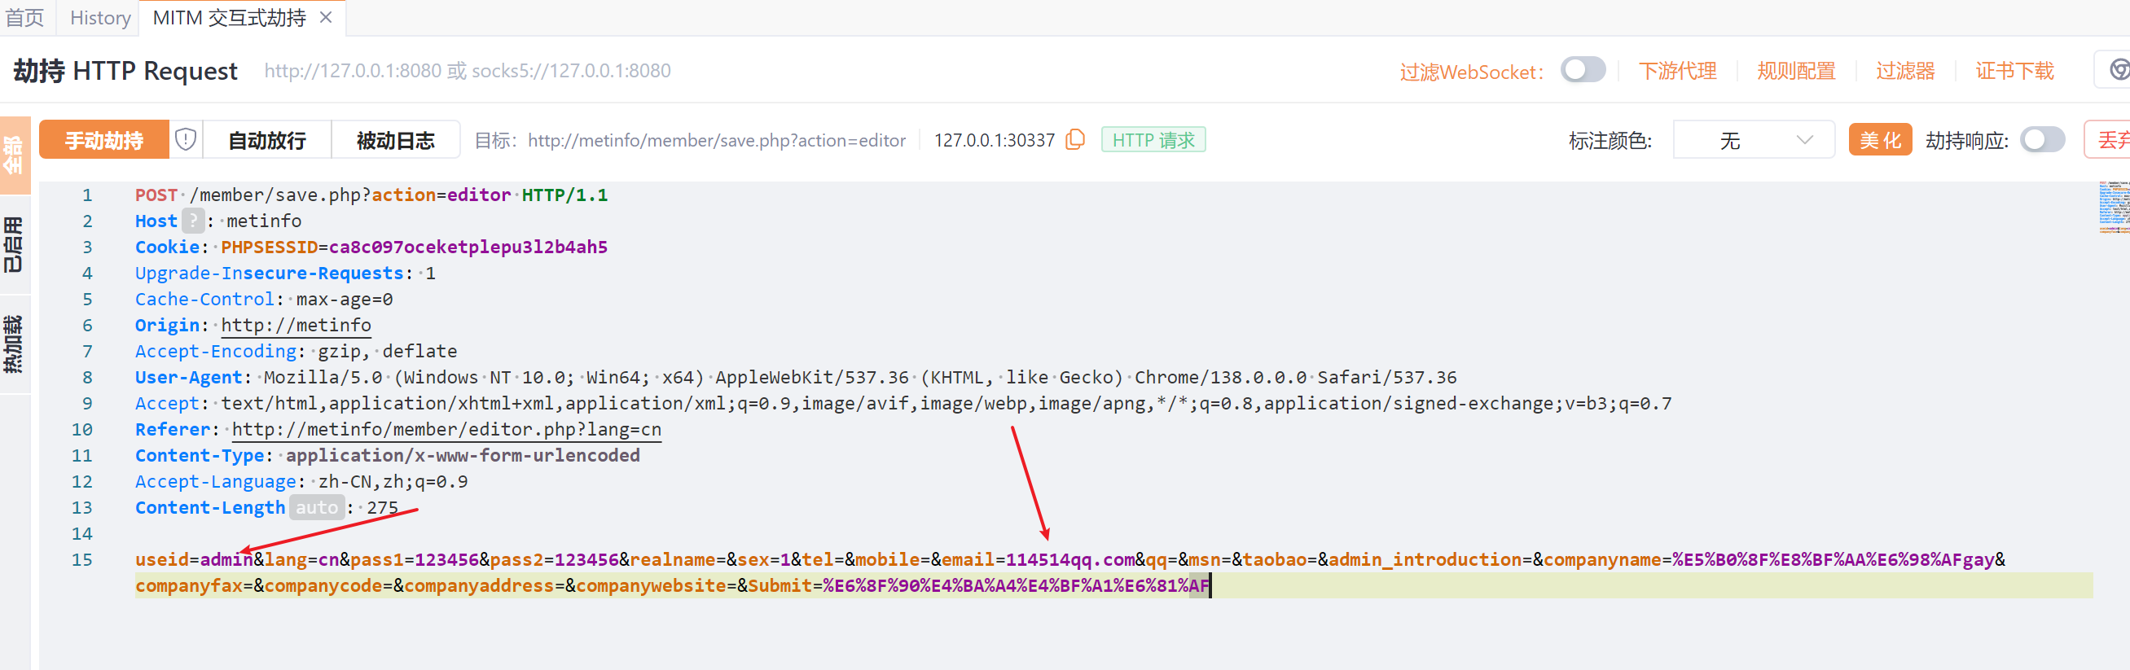
Task: Click the 美化 button
Action: point(1879,140)
